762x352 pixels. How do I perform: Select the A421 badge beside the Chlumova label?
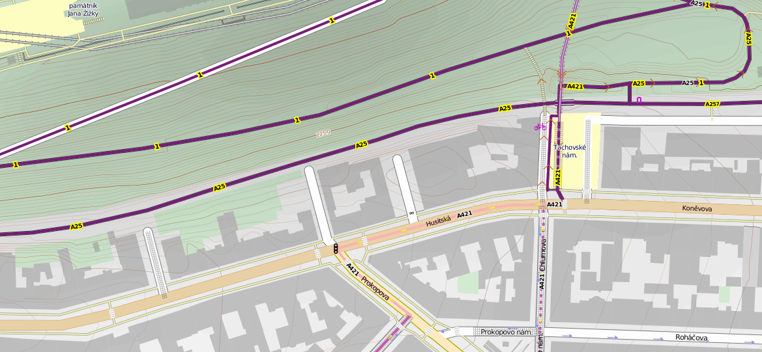point(542,281)
